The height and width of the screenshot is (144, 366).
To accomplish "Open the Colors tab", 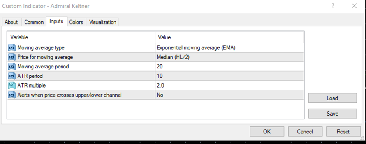I will (x=76, y=22).
